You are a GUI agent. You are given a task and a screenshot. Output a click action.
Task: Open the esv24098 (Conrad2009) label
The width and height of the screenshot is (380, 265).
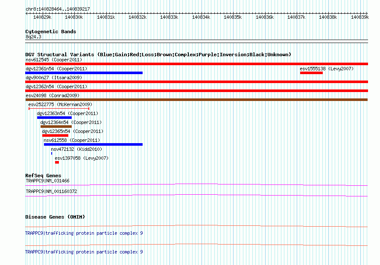[x=53, y=95]
